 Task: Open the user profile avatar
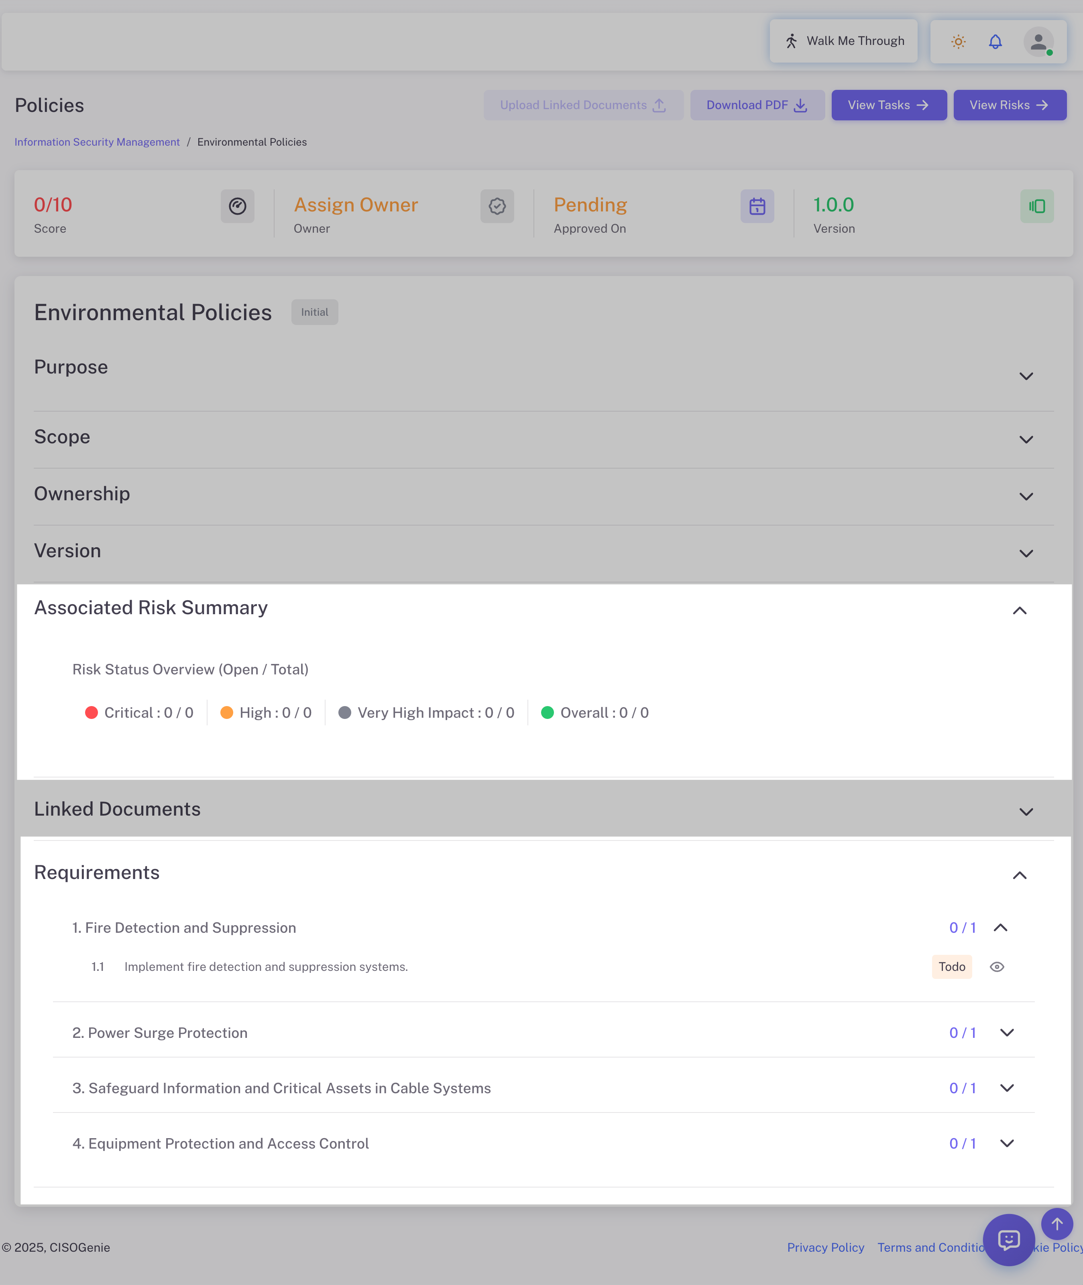point(1038,42)
